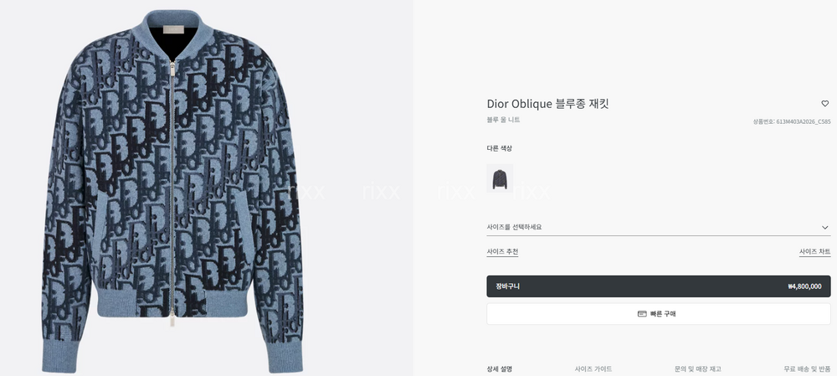The height and width of the screenshot is (376, 837).
Task: Click the 블루 울 니트 material subtitle
Action: coord(503,121)
